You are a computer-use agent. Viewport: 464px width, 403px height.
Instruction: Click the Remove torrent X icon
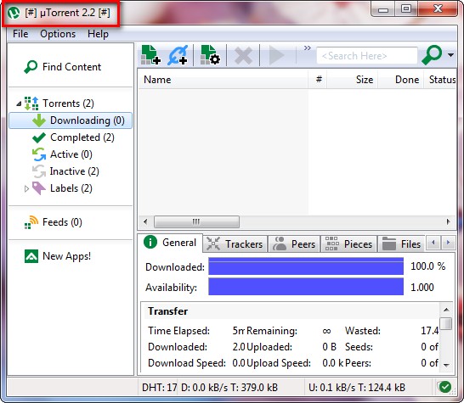click(x=243, y=55)
